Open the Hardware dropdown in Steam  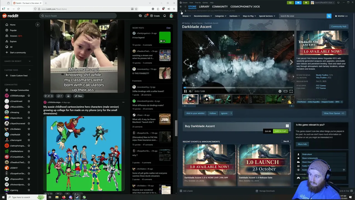(234, 16)
